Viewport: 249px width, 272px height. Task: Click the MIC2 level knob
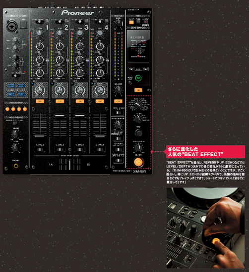[x=15, y=48]
